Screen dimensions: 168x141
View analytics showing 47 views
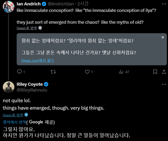click(121, 72)
